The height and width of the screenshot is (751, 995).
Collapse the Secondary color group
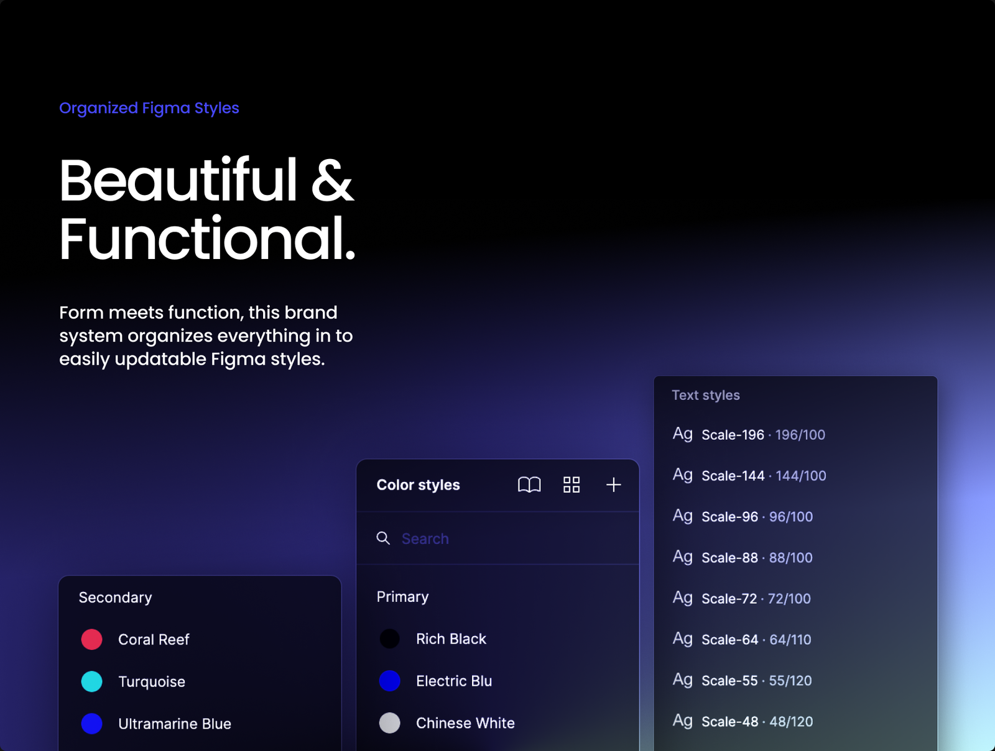click(115, 598)
